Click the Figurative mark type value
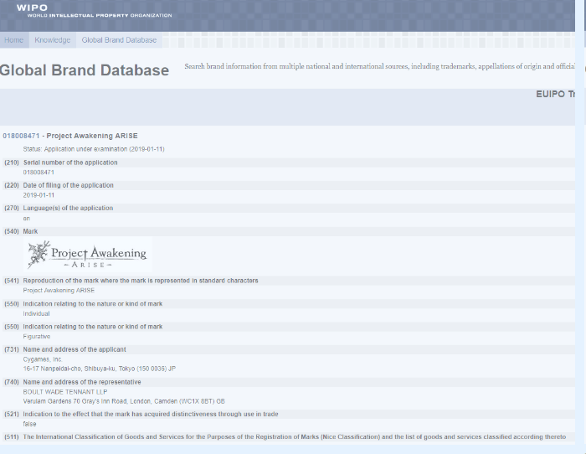The image size is (586, 454). click(x=37, y=336)
